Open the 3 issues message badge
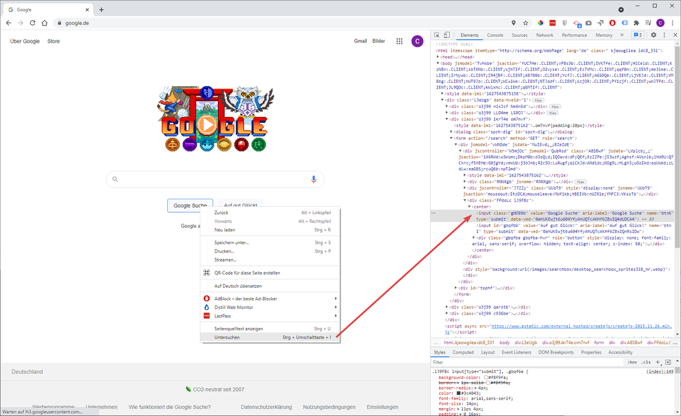The width and height of the screenshot is (681, 416). tap(638, 35)
